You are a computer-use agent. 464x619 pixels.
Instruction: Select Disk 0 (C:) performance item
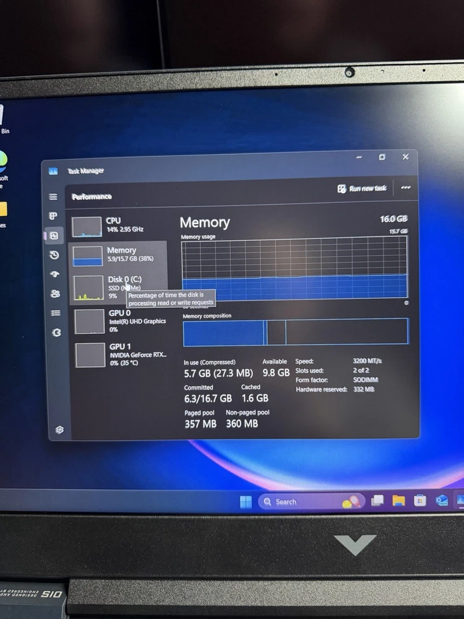pyautogui.click(x=118, y=287)
